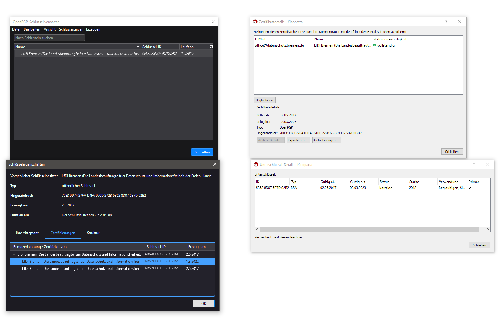Viewport: 502px width, 322px height.
Task: Click the E-Mail column header in Zertifikatsdetails
Action: coord(283,39)
